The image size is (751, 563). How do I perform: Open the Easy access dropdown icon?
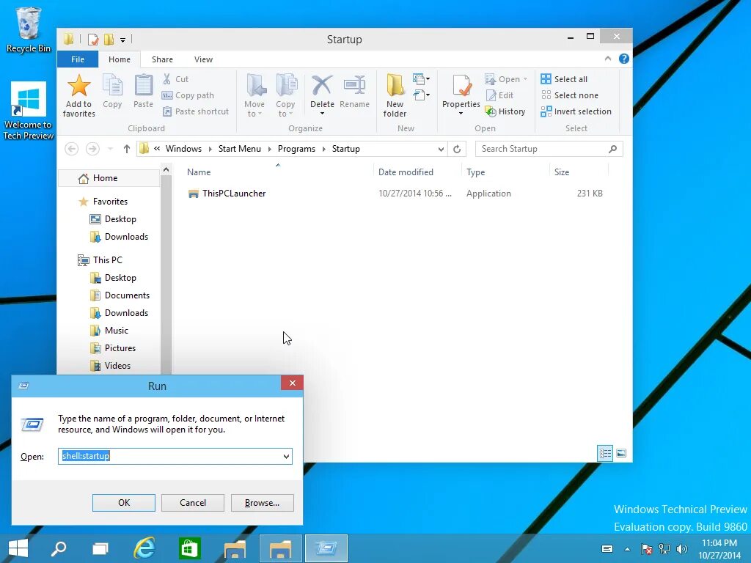coord(421,95)
